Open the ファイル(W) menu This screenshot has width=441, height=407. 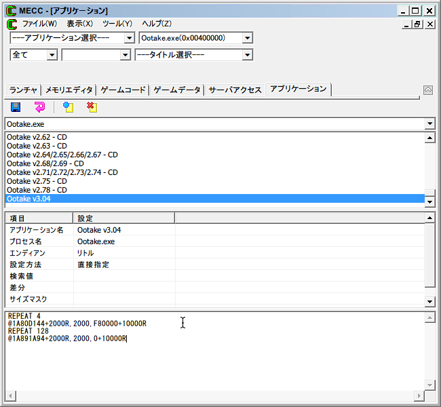click(x=39, y=24)
